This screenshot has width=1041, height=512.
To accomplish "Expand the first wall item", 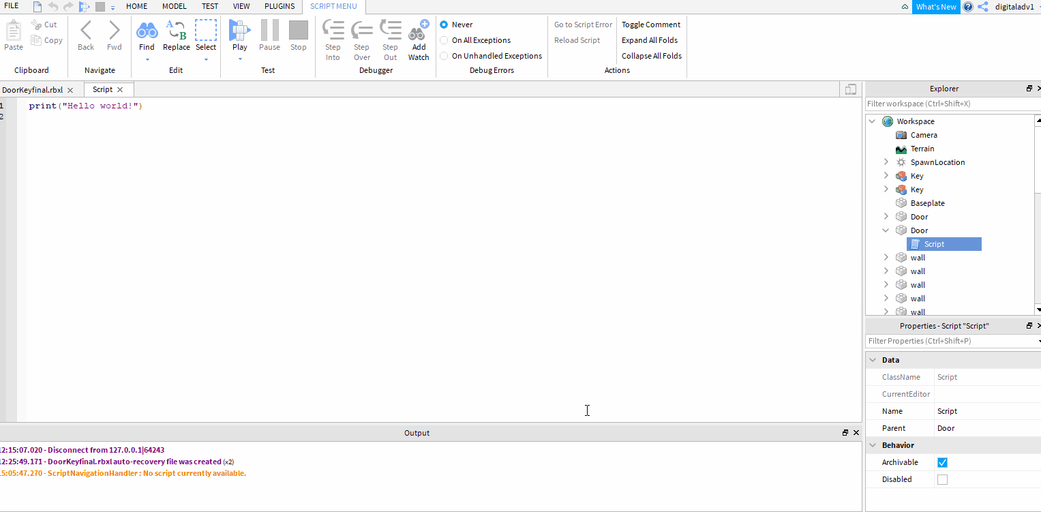I will (x=885, y=257).
